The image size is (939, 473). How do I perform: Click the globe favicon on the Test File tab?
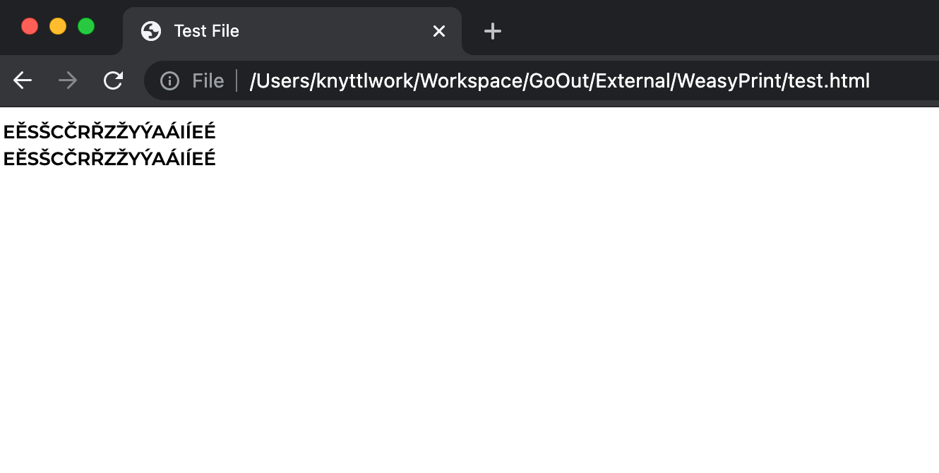pos(151,31)
